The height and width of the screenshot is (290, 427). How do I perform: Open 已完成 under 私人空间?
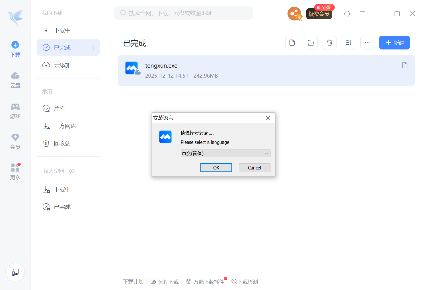(68, 207)
